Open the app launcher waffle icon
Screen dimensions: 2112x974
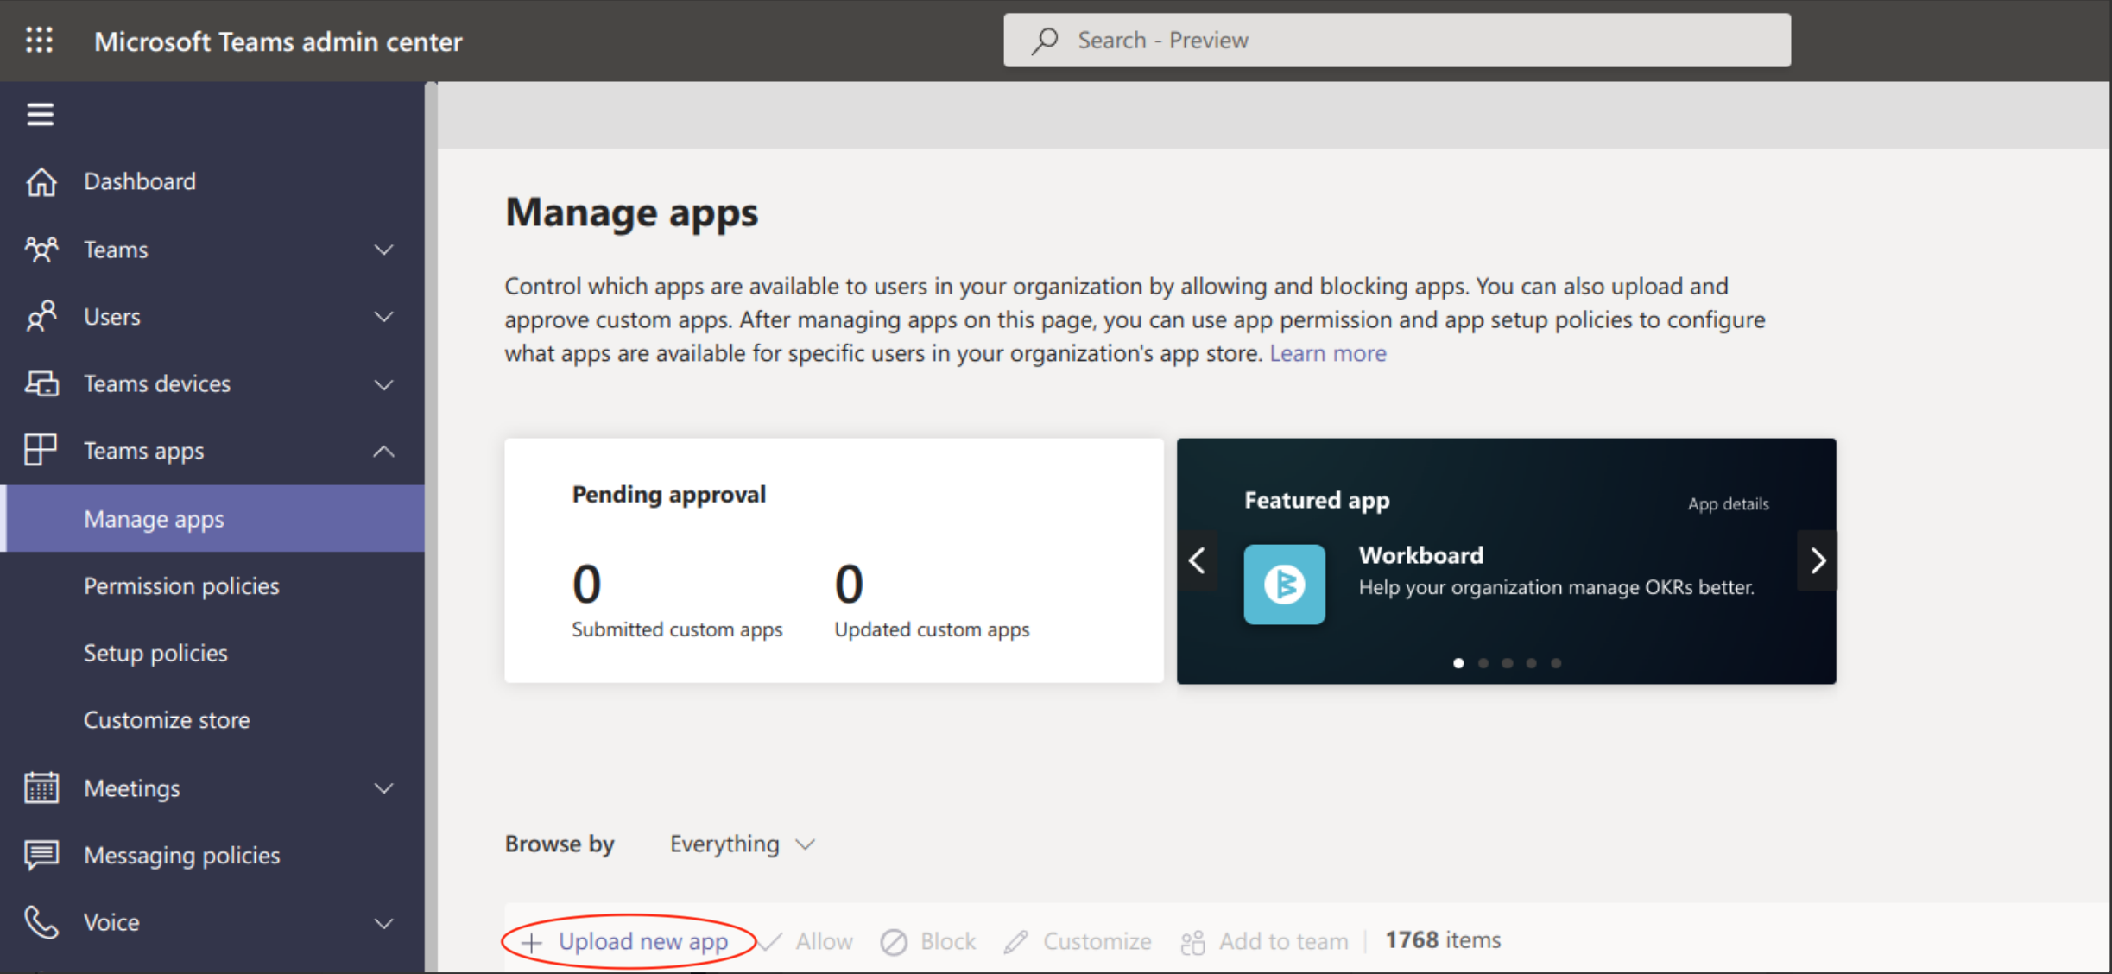pyautogui.click(x=39, y=41)
